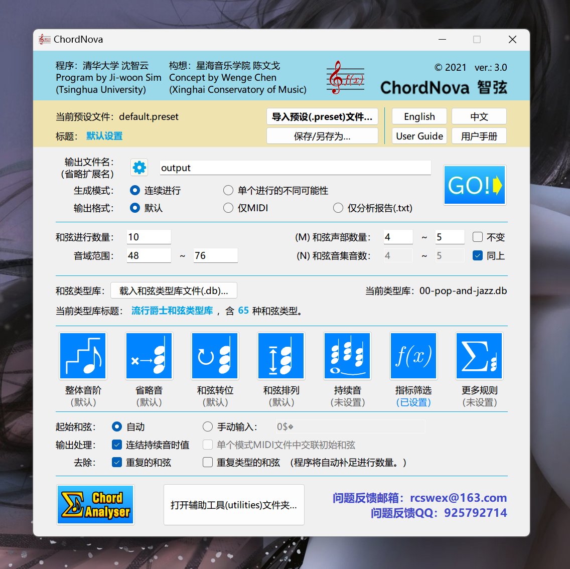Click the gear icon beside output filename
The image size is (570, 569).
coord(139,168)
